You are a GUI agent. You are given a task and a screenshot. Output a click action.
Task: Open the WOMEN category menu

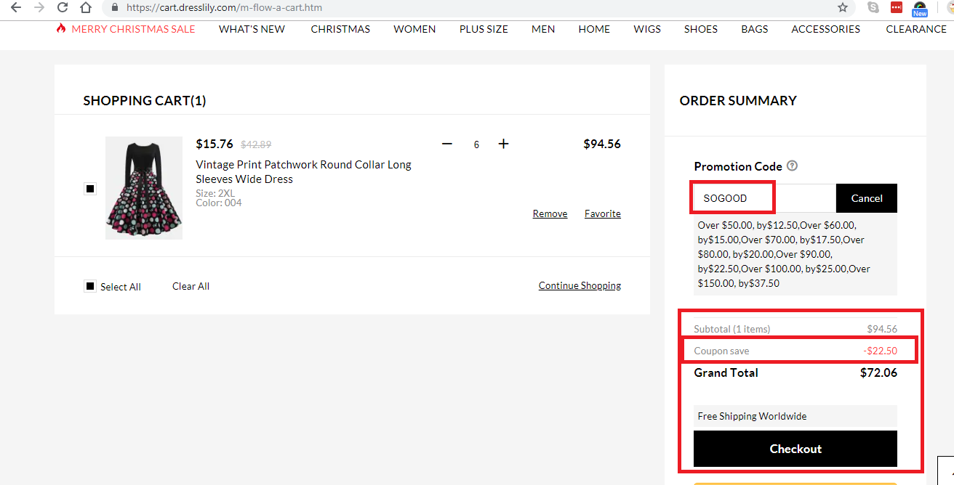pyautogui.click(x=414, y=29)
